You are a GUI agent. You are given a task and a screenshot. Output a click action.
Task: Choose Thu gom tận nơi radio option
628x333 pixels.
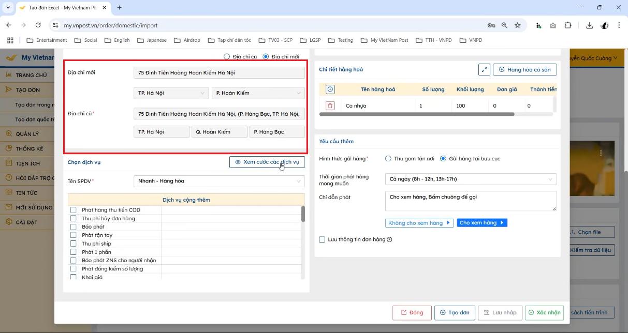click(388, 159)
